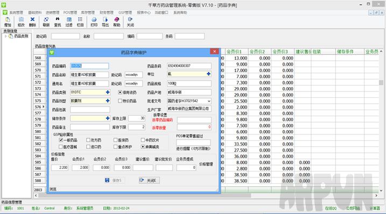Click the 药品类别 folder icon in tree
The image size is (386, 214).
coord(11,36)
